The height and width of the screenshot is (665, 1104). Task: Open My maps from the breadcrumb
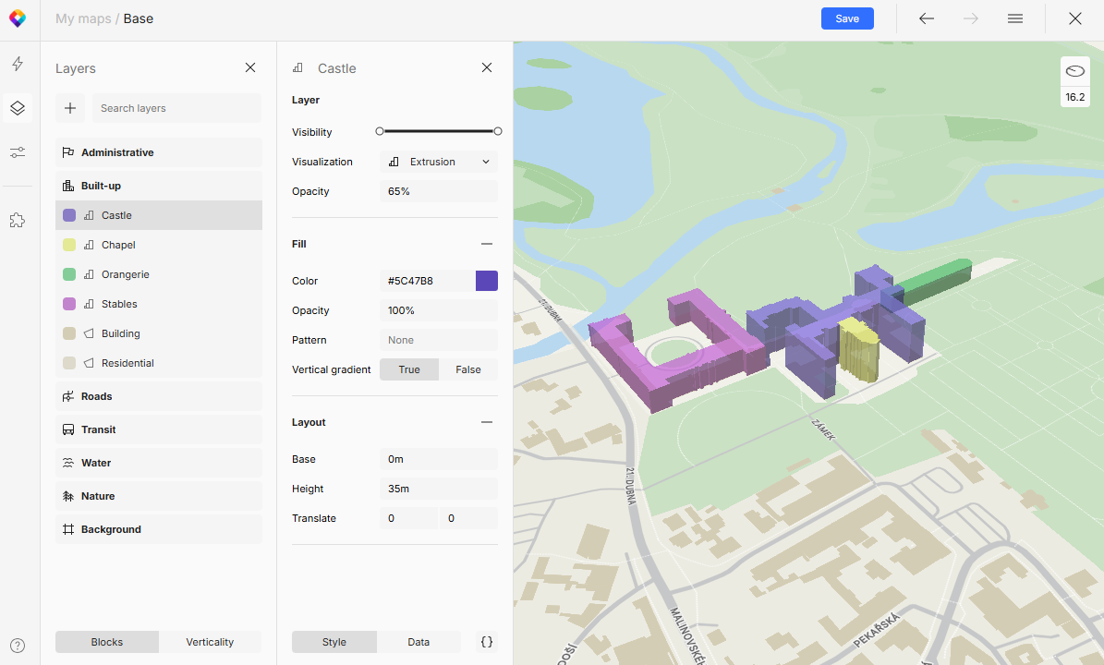83,18
